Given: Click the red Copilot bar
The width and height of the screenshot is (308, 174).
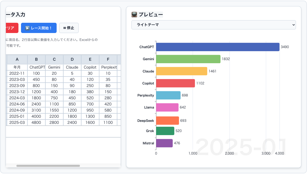Looking at the screenshot, I should (175, 83).
